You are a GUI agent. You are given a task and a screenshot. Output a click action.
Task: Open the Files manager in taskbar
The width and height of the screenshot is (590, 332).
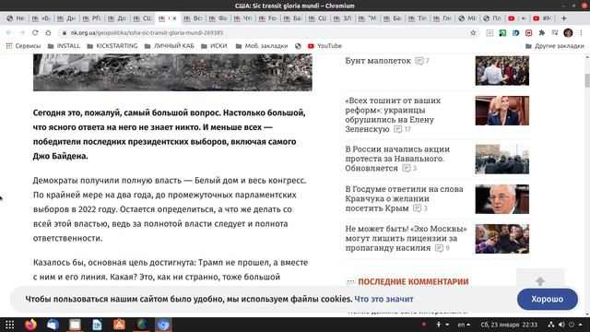coord(75,325)
